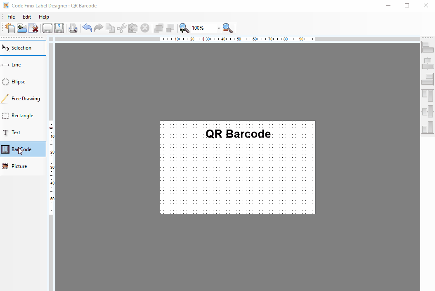Click the Save As icon

[x=59, y=28]
